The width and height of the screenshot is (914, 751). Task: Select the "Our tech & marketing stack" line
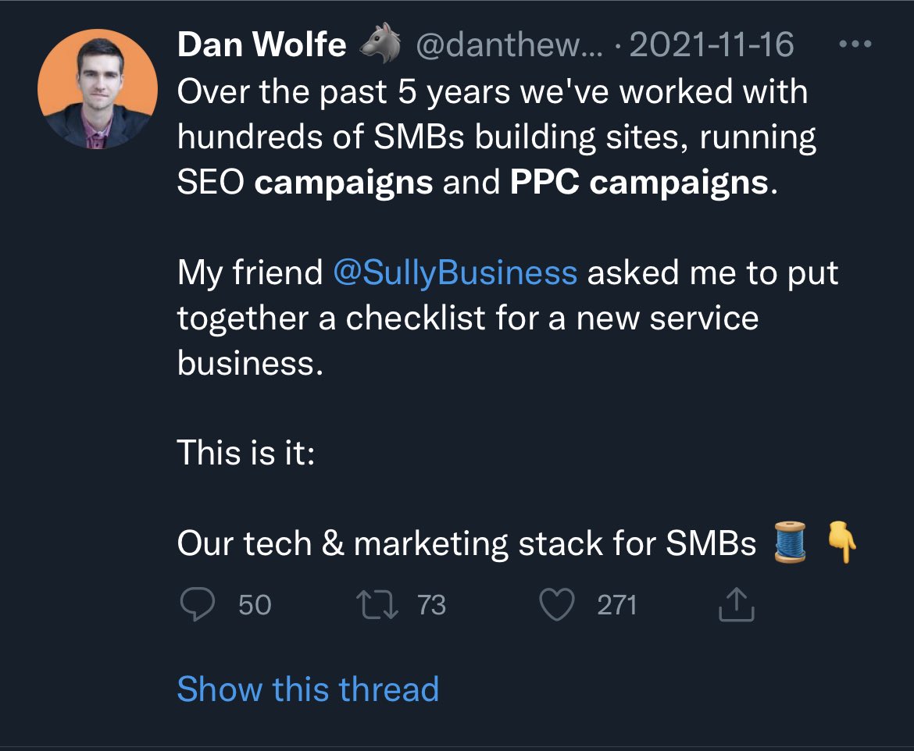point(466,543)
